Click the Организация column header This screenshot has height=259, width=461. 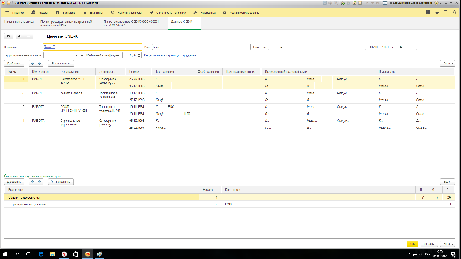click(x=76, y=71)
